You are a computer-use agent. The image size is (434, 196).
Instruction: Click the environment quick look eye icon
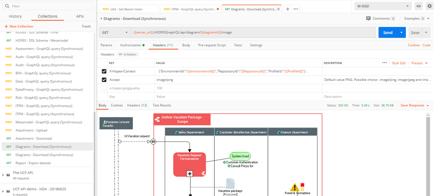point(419,6)
